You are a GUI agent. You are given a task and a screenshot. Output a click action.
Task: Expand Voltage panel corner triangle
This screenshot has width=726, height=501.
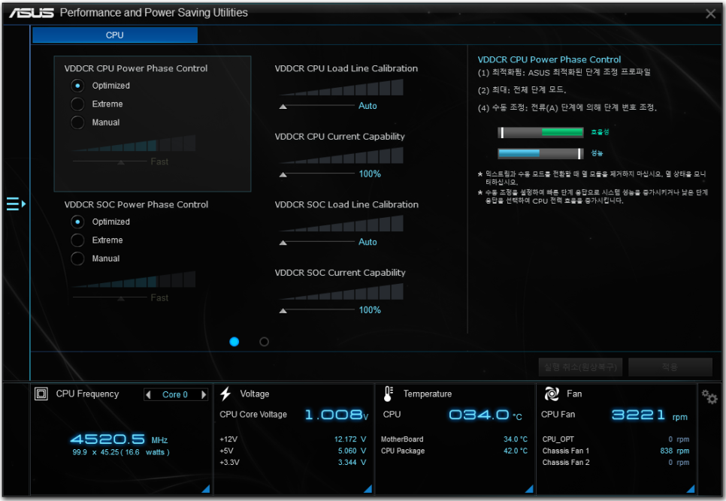pos(368,488)
